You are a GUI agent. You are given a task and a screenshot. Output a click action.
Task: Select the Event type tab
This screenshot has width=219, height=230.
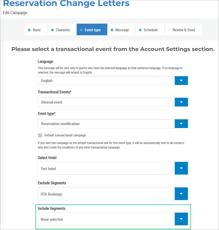92,29
